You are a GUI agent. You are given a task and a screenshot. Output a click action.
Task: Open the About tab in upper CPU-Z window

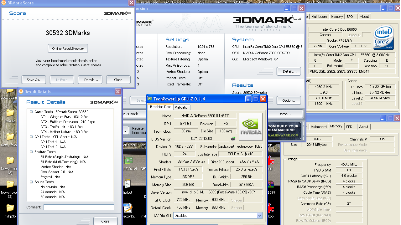point(364,17)
